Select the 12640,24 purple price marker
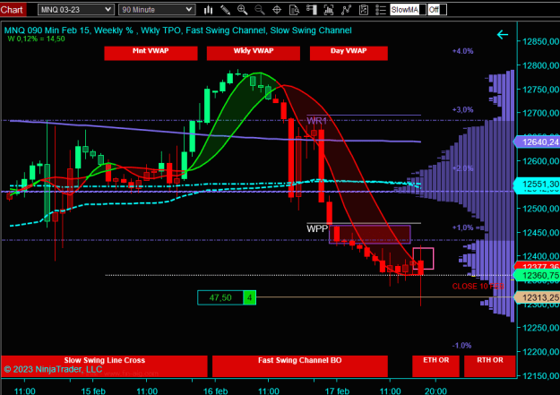The image size is (560, 395). [x=537, y=142]
